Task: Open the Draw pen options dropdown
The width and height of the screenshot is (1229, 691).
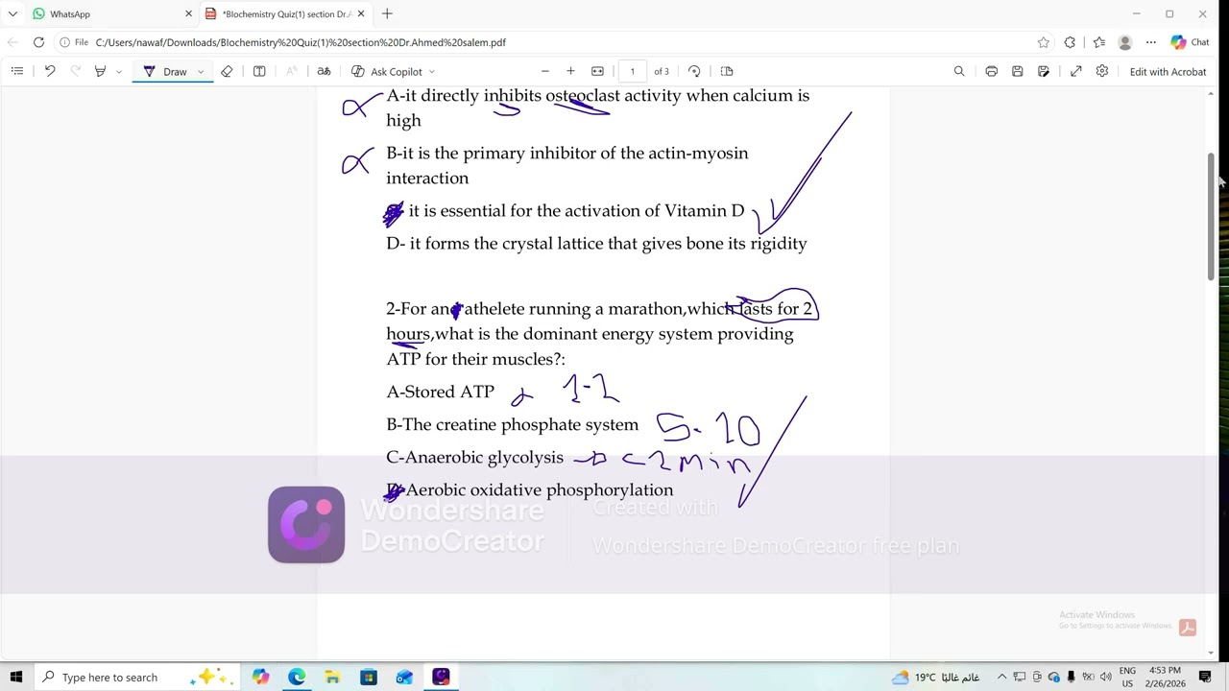Action: point(201,71)
